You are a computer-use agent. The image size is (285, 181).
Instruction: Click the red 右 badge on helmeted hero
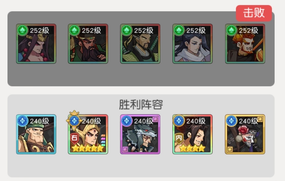[x=74, y=139]
